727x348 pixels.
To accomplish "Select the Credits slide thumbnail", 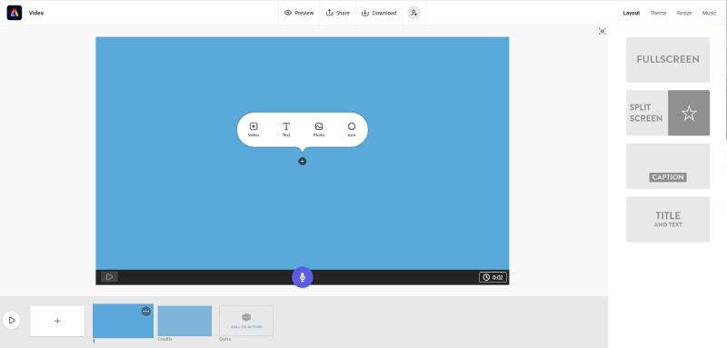I will point(184,321).
